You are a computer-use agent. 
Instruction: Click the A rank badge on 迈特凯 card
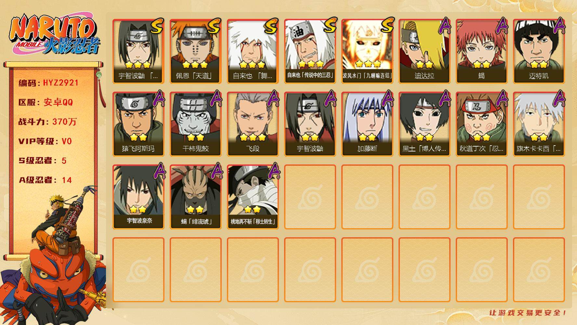tap(558, 26)
